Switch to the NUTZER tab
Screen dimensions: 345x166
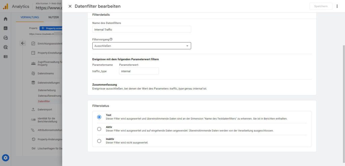click(x=54, y=17)
